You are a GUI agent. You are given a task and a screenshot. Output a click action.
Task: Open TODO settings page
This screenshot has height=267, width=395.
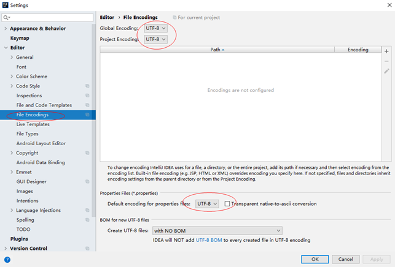tap(23, 229)
